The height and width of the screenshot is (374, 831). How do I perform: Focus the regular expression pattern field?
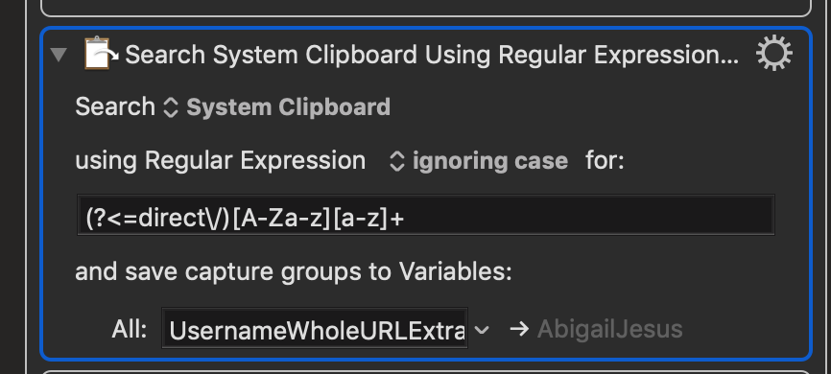click(x=425, y=215)
